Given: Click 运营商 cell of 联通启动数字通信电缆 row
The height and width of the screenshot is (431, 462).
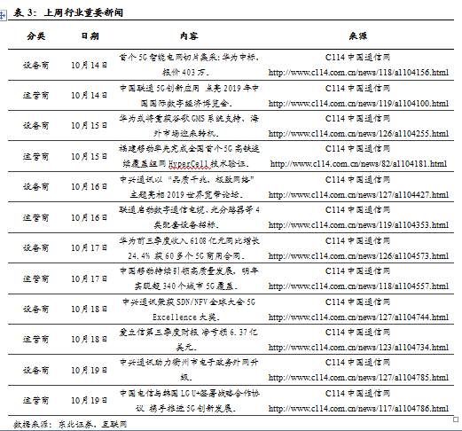Looking at the screenshot, I should [x=36, y=218].
